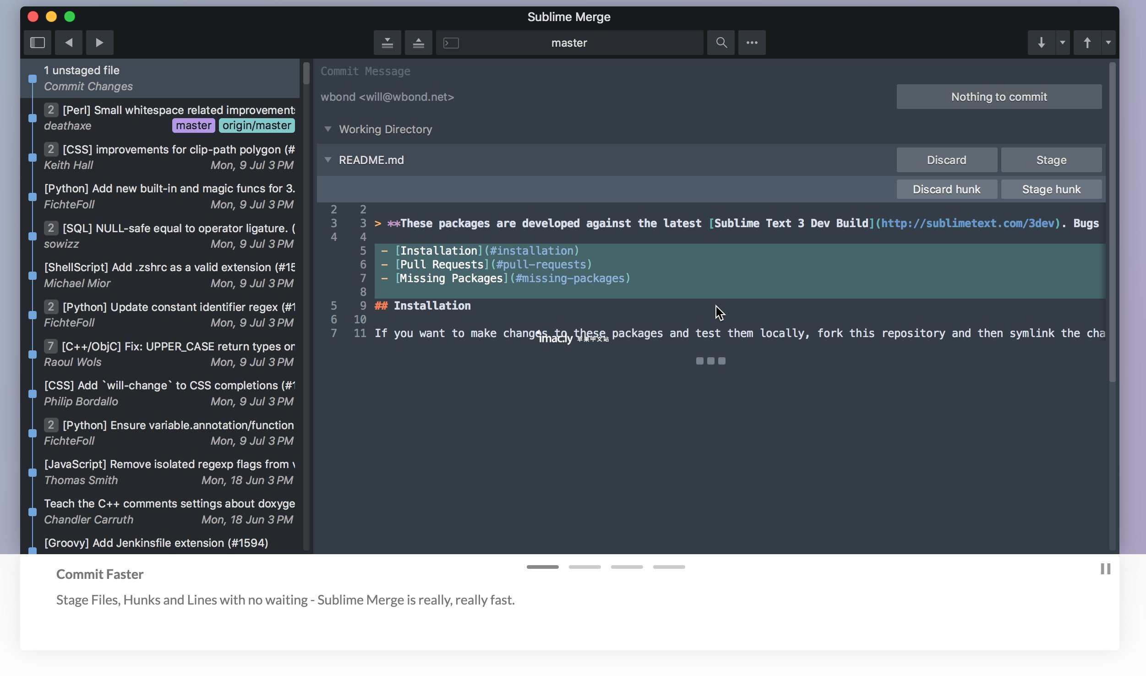Screen dimensions: 1146x676
Task: Click the diff pane vertical scrollbar
Action: coord(1113,222)
